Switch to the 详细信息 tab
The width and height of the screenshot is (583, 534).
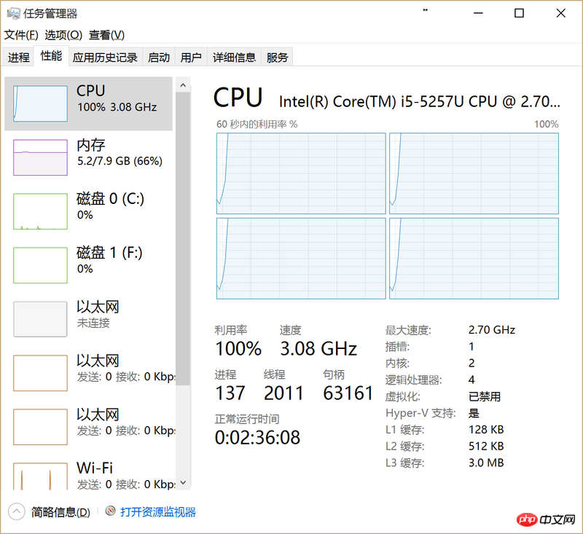234,58
